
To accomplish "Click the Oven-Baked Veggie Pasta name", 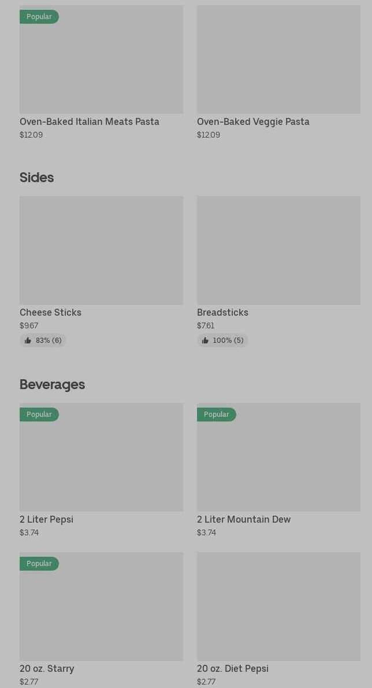I will click(x=253, y=121).
